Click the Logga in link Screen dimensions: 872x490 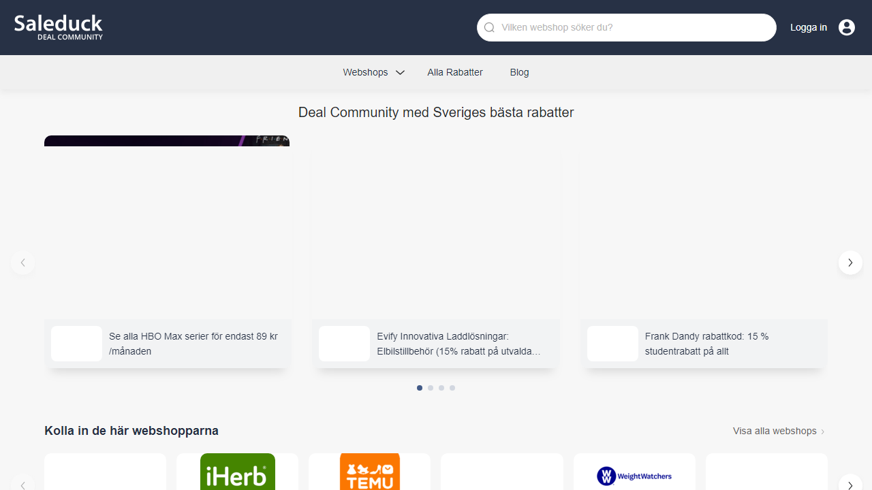click(809, 27)
